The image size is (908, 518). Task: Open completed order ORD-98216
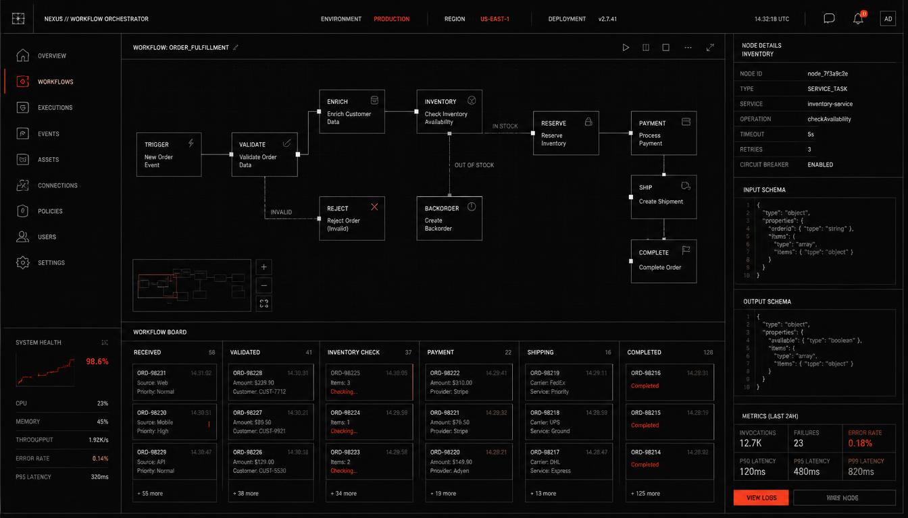click(670, 382)
